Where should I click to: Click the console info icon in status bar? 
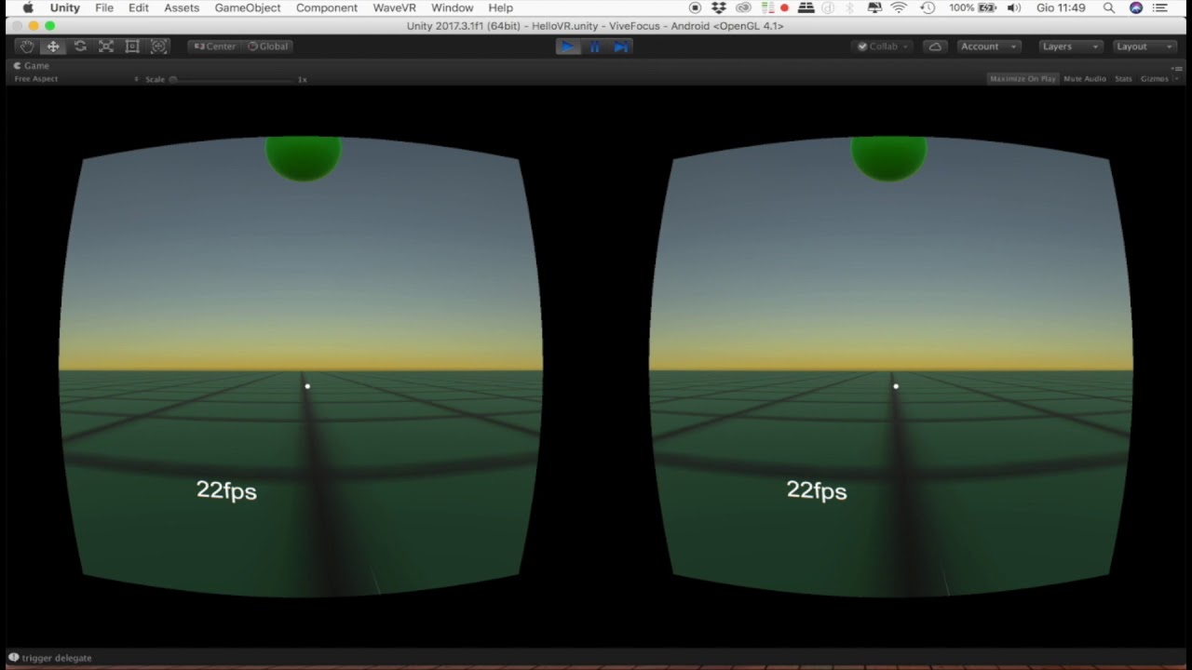point(13,658)
